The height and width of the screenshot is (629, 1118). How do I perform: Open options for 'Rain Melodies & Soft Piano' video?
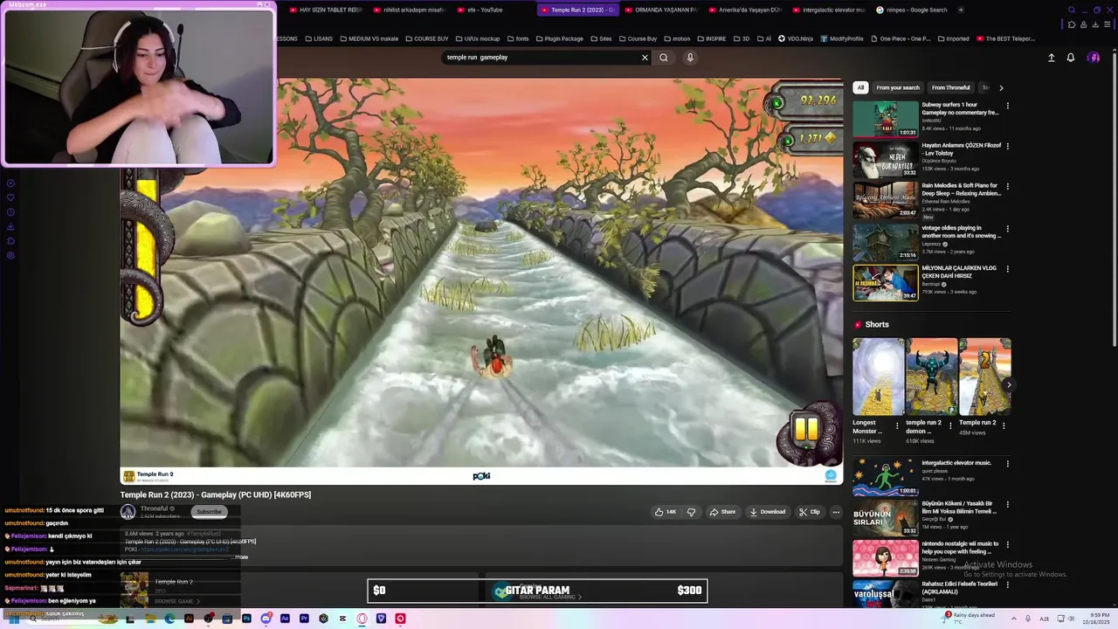(1007, 187)
